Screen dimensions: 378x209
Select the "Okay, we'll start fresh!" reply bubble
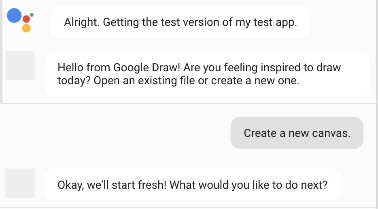(x=193, y=185)
